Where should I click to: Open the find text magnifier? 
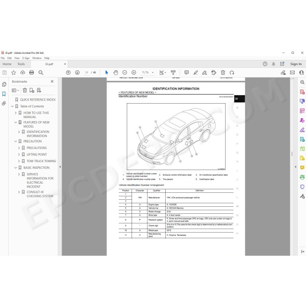41,73
